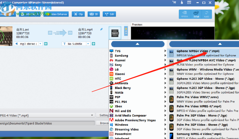The image size is (239, 139).
Task: Open the Video Enhance tool
Action: point(56,14)
